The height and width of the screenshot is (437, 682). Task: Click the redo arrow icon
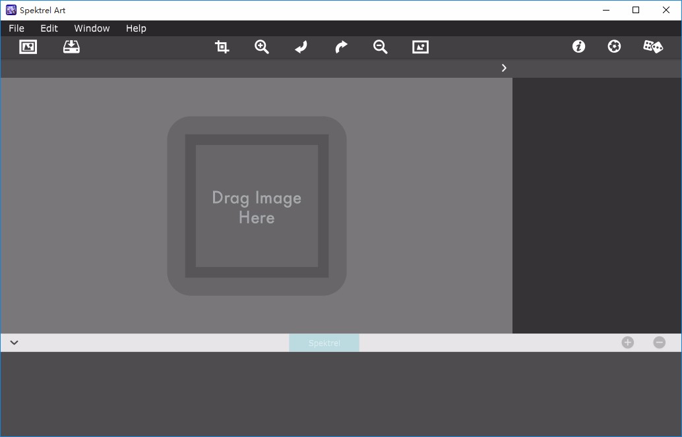click(x=341, y=47)
